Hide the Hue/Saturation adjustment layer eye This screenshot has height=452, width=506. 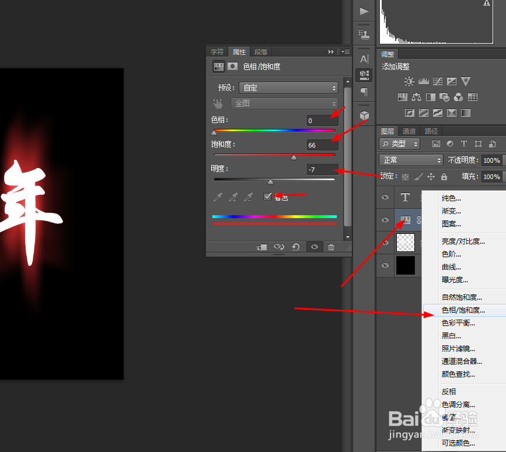click(385, 220)
